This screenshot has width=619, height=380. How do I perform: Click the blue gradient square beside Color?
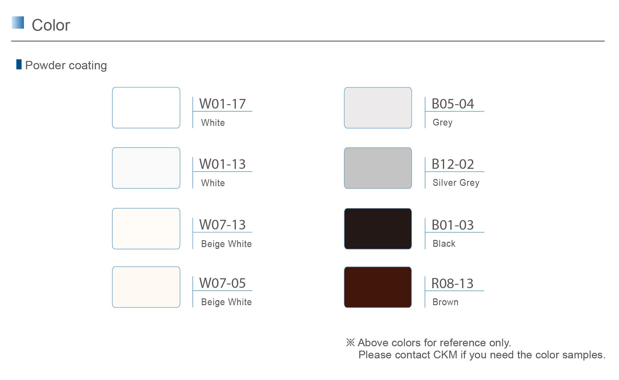click(18, 23)
